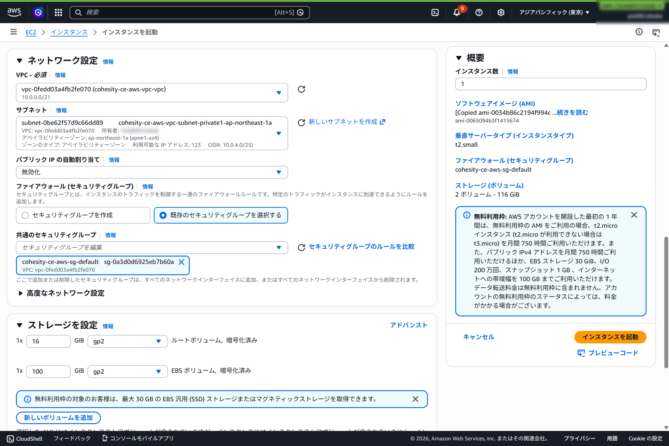Launch CloudShell from the top bar icon
The height and width of the screenshot is (446, 669).
pyautogui.click(x=435, y=12)
